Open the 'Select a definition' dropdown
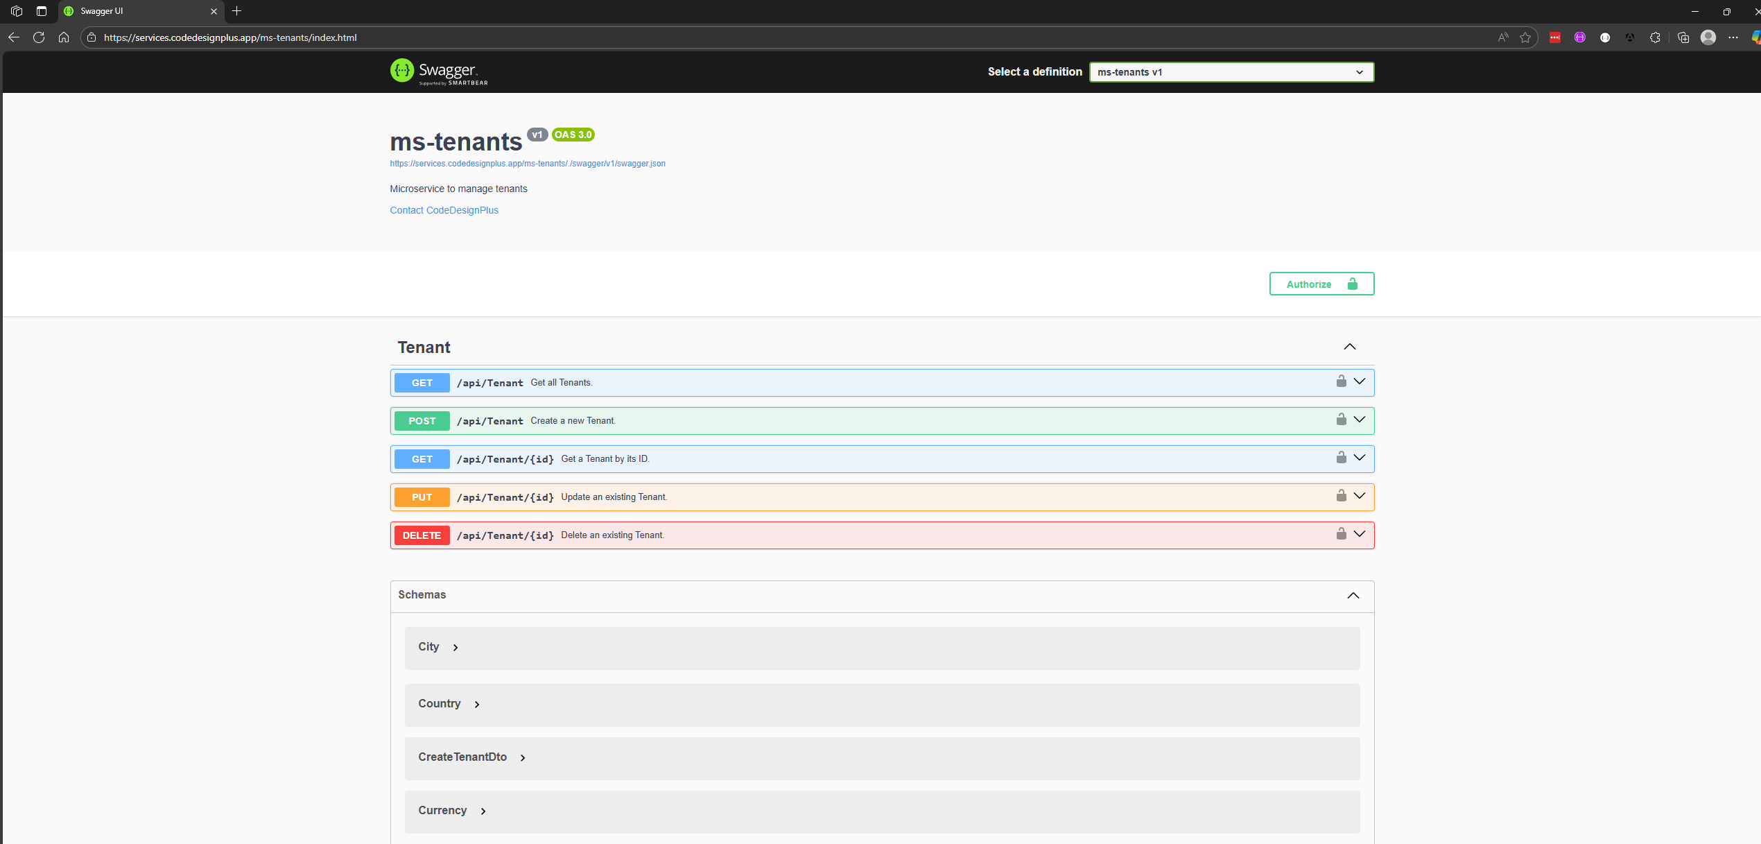The width and height of the screenshot is (1761, 844). [1231, 72]
